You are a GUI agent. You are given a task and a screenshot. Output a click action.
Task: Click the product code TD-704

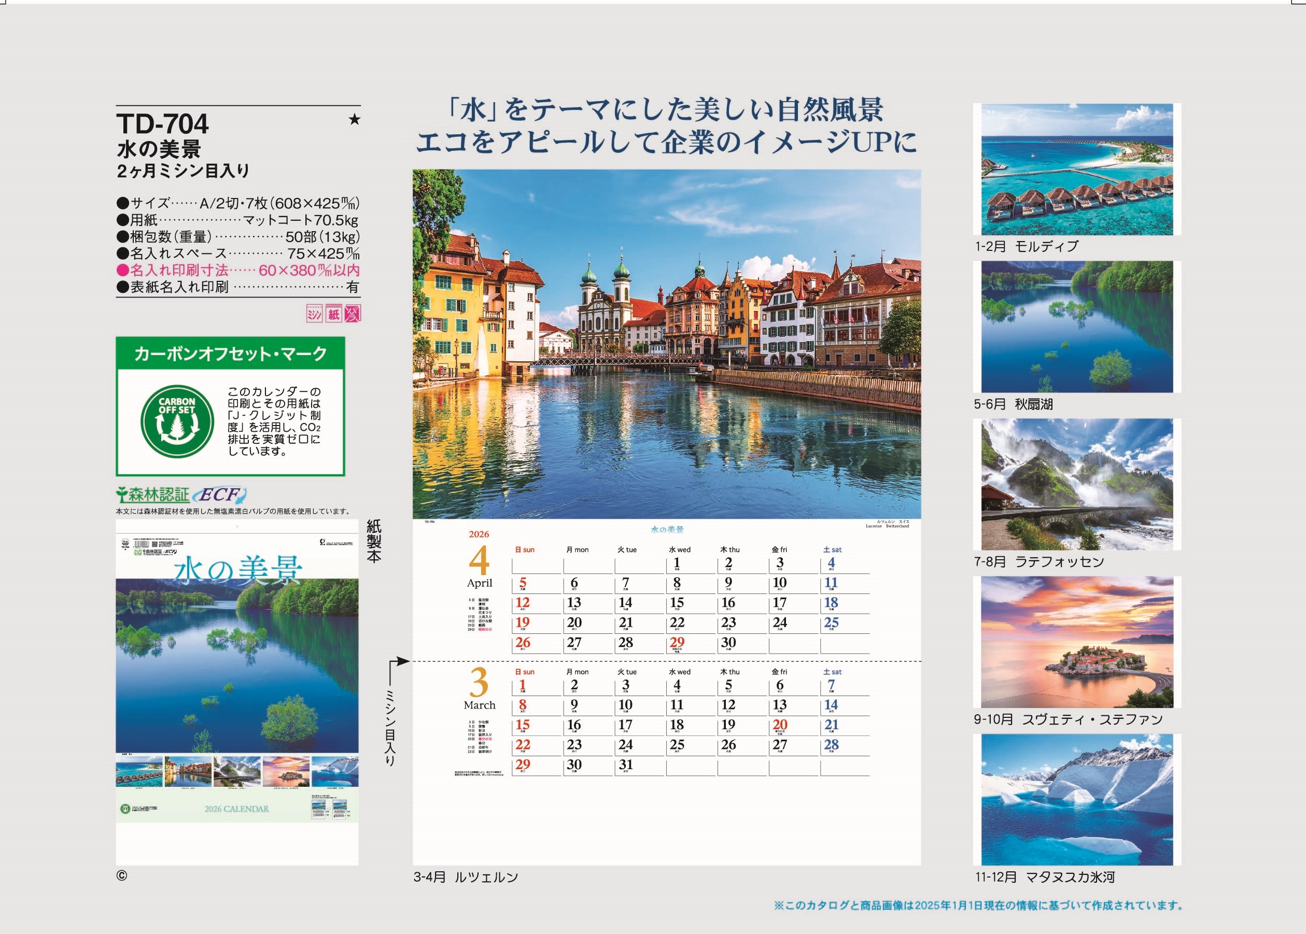[163, 124]
